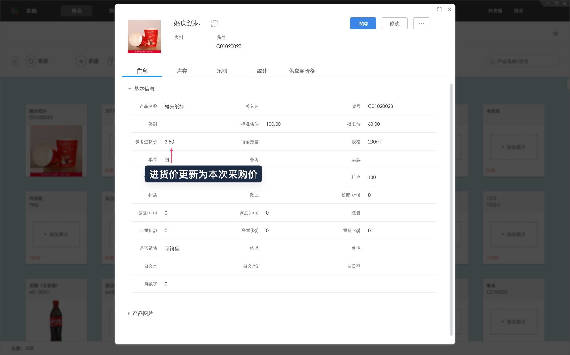Switch to the 信息 tab
This screenshot has width=570, height=355.
coord(142,71)
